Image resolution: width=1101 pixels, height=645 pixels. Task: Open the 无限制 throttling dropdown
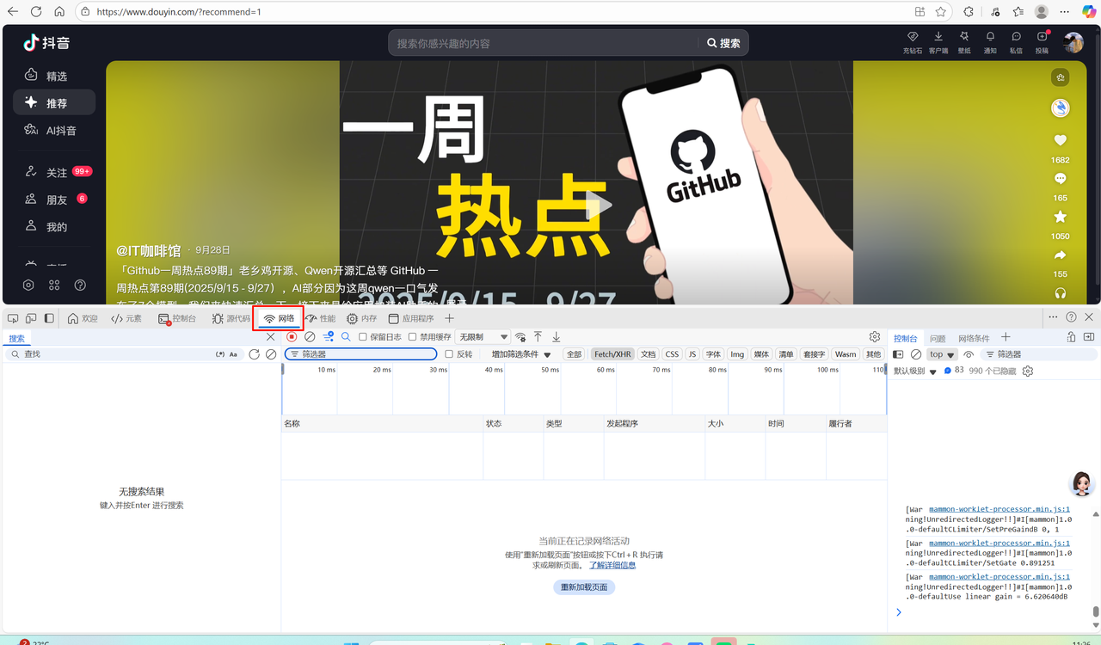click(x=483, y=337)
